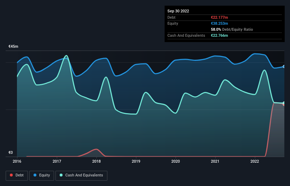Click the 2020 x-axis label
Viewport: 290px width, 186px height.
(176, 161)
